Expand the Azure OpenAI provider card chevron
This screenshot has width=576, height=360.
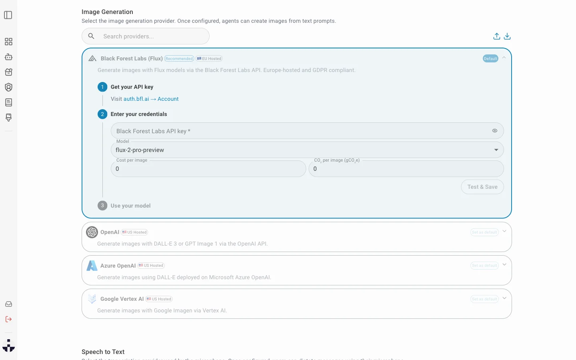click(504, 265)
